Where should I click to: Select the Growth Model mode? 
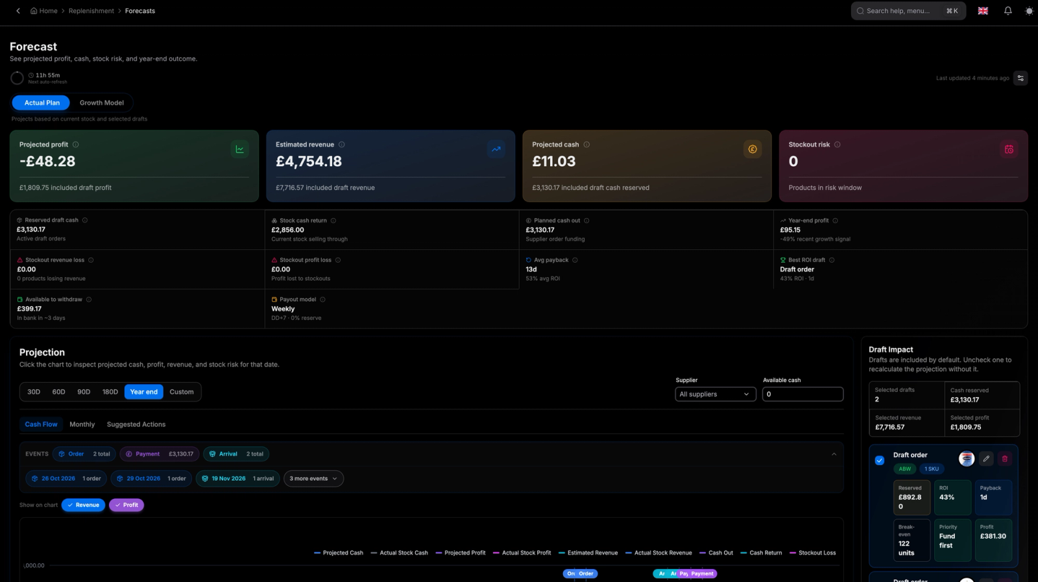coord(101,103)
